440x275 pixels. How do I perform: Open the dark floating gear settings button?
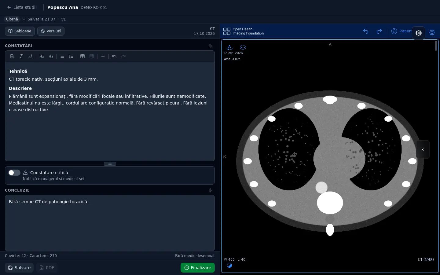(419, 33)
